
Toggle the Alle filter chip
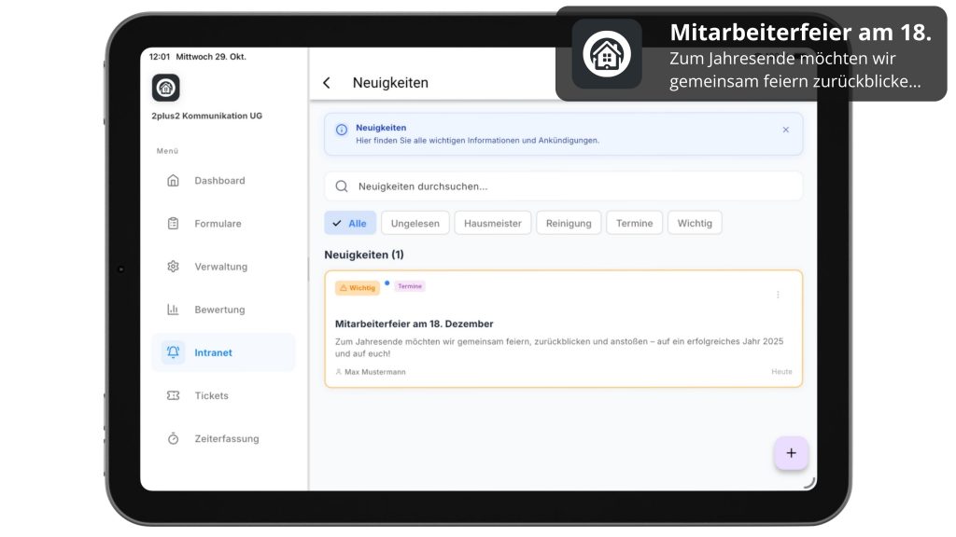350,224
